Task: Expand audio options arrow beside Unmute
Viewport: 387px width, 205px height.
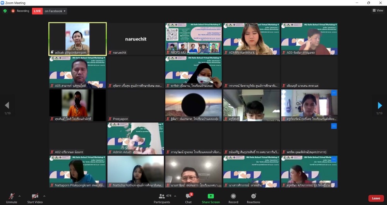Action: (19, 196)
